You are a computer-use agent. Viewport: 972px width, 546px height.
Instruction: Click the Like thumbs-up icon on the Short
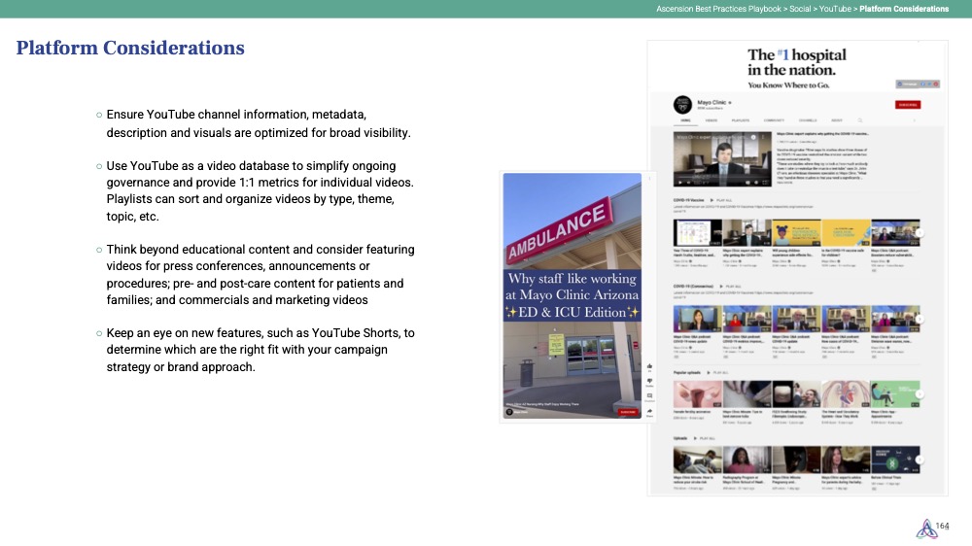pos(648,365)
